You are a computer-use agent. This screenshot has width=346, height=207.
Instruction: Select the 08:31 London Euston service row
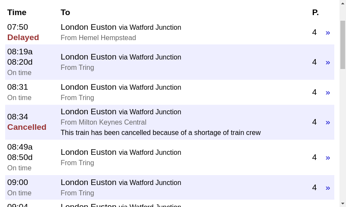point(170,92)
